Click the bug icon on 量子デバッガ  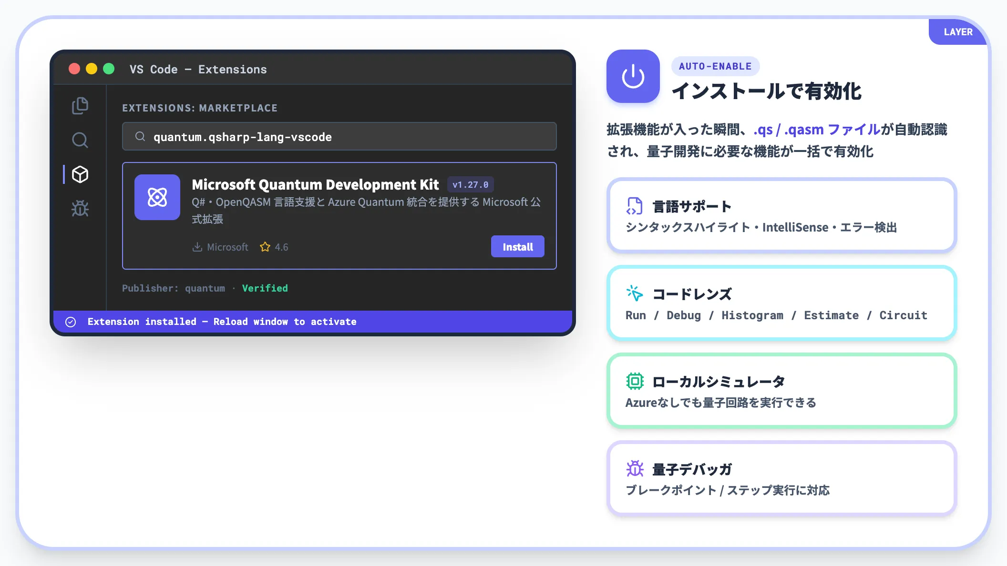[635, 469]
